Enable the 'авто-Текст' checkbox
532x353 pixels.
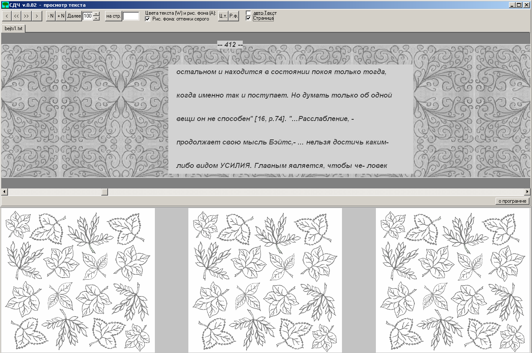pos(248,13)
